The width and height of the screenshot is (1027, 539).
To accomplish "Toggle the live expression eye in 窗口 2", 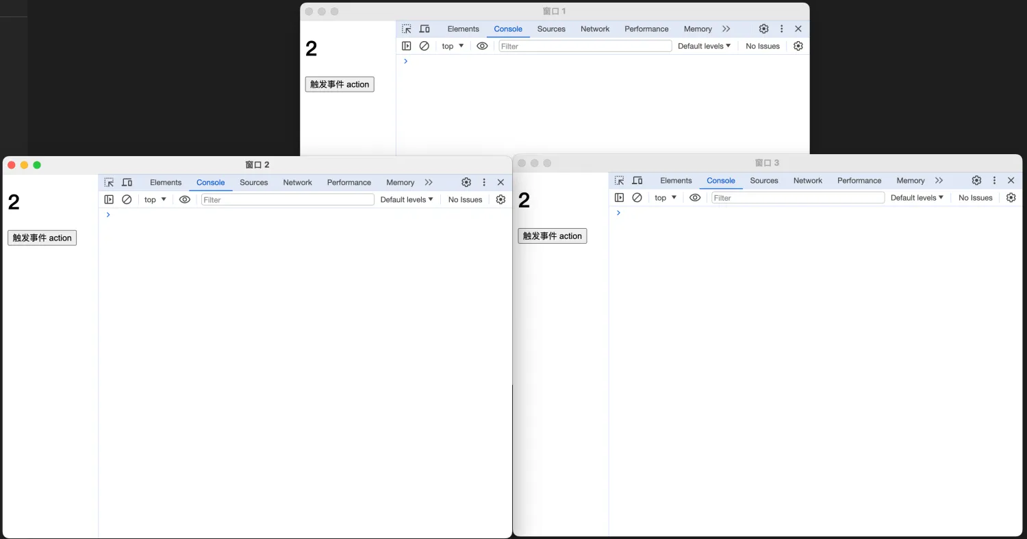I will pos(184,199).
